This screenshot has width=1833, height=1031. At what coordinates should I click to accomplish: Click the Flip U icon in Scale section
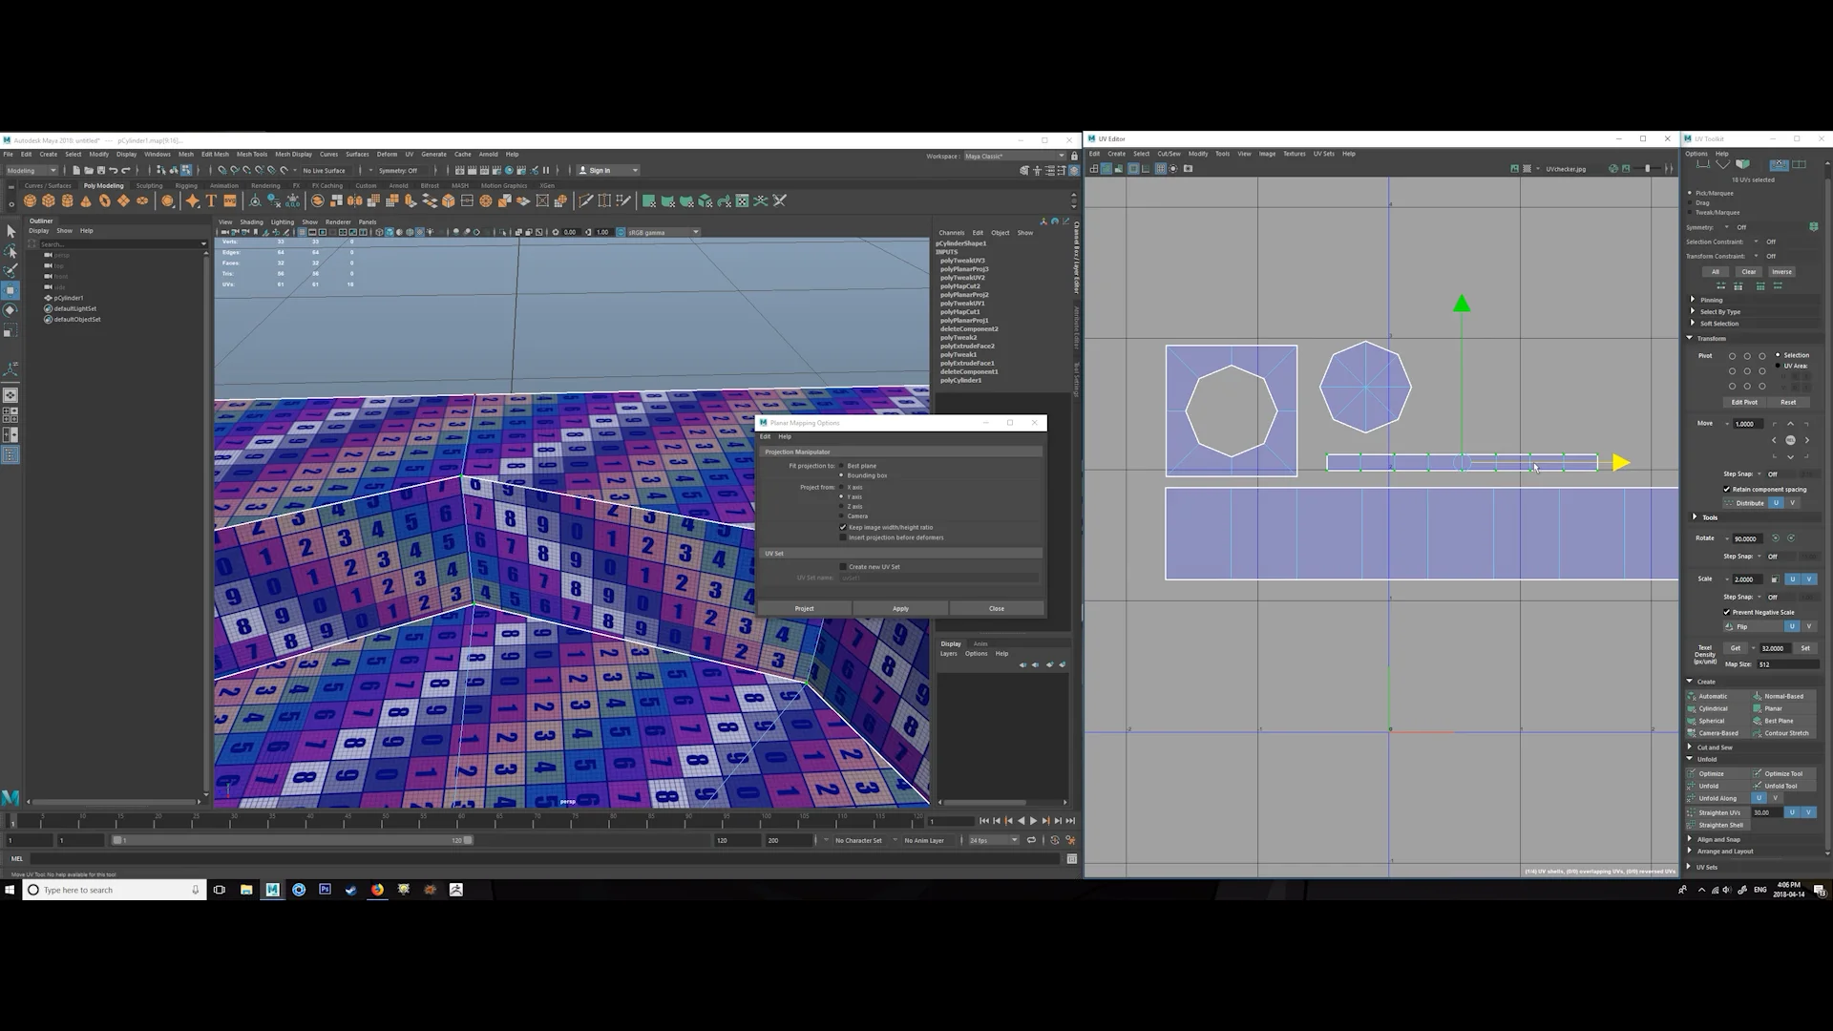[1793, 626]
